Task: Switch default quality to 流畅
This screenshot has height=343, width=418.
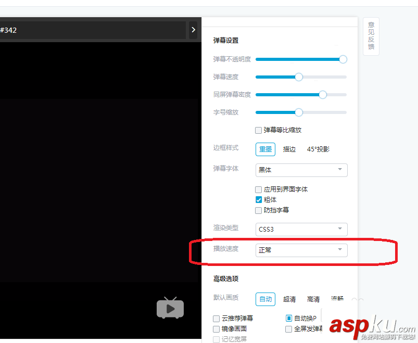Action: pyautogui.click(x=337, y=299)
